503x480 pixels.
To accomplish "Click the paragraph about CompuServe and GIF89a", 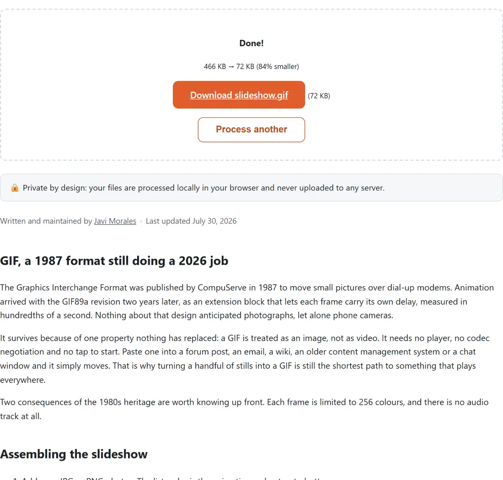I will point(246,301).
